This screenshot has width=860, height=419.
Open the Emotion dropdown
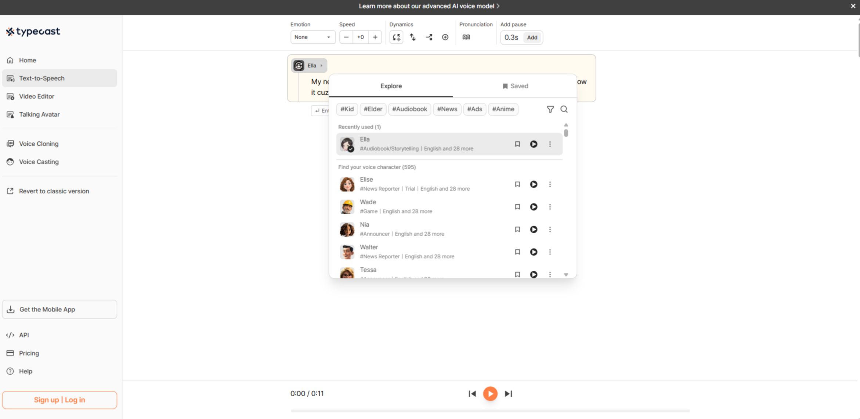coord(312,37)
